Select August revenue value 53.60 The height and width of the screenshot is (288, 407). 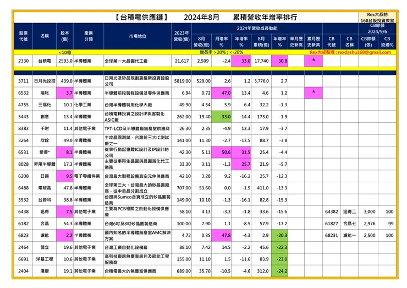pos(202,188)
